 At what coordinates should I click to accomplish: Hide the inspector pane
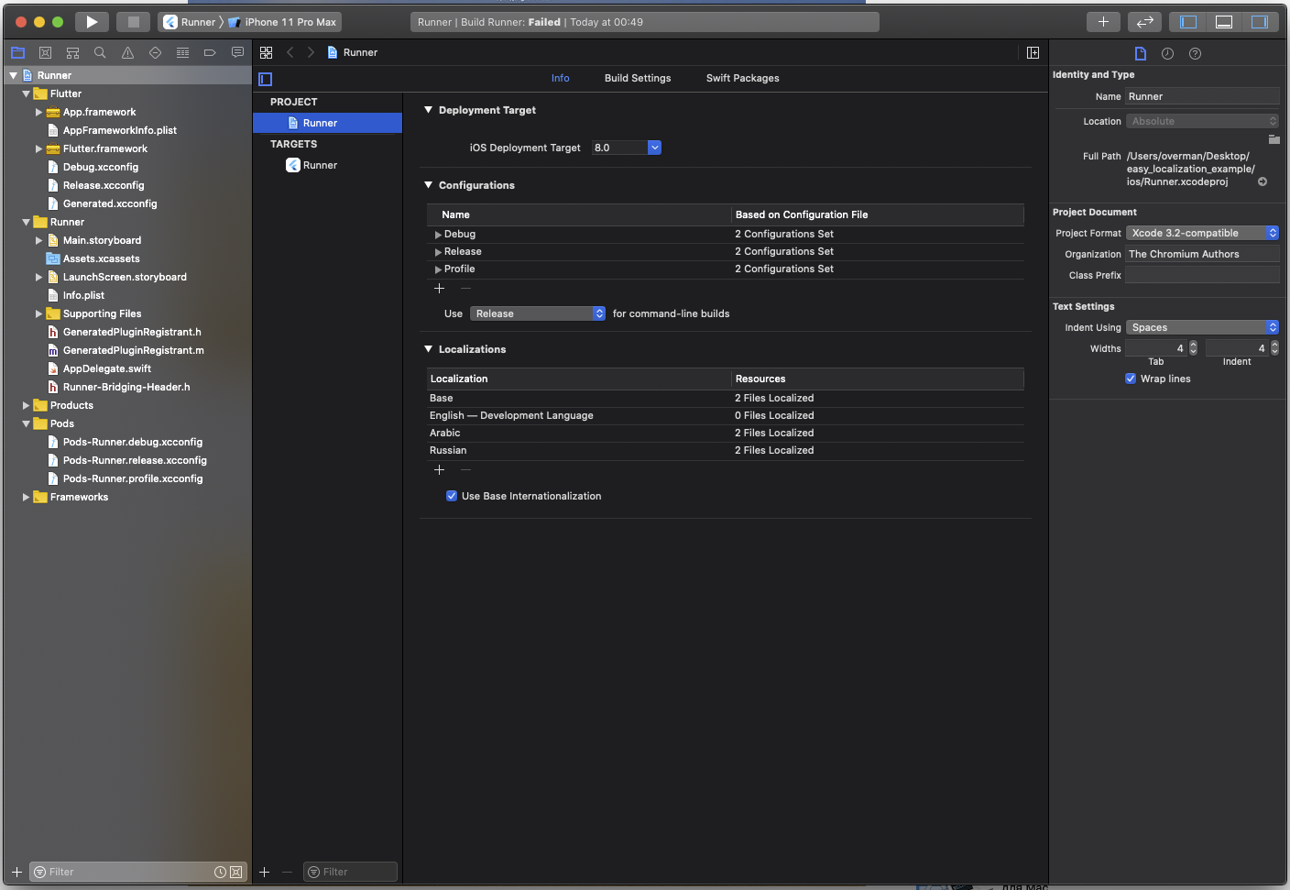pyautogui.click(x=1262, y=21)
